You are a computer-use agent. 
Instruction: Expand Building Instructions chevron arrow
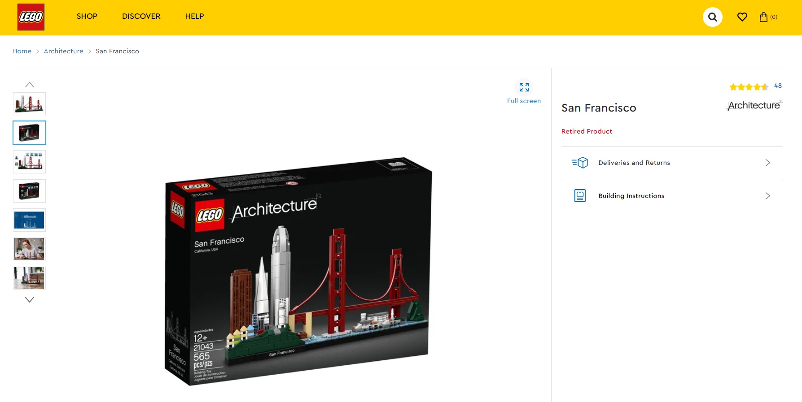click(768, 196)
